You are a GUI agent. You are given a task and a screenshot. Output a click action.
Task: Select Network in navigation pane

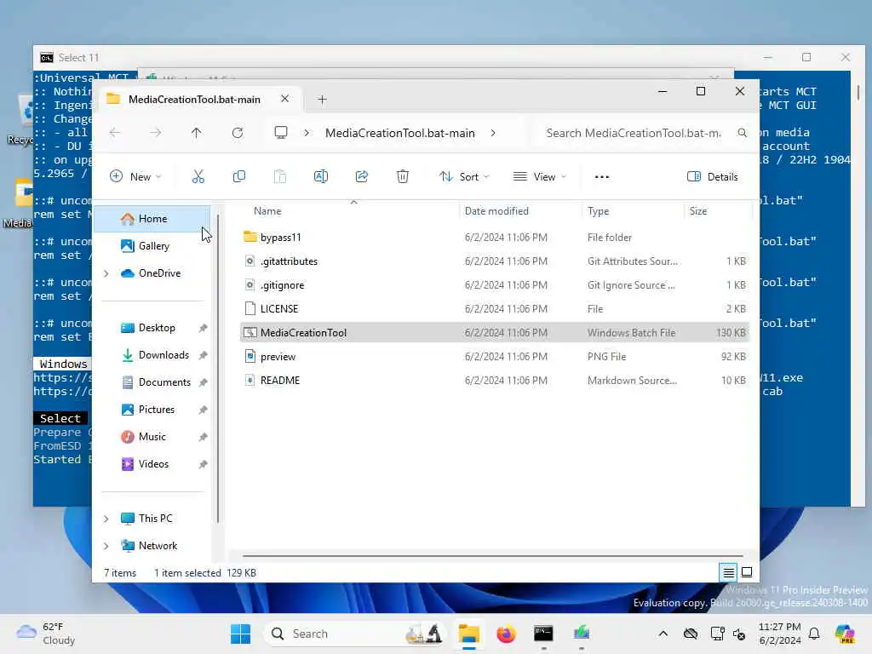[158, 546]
